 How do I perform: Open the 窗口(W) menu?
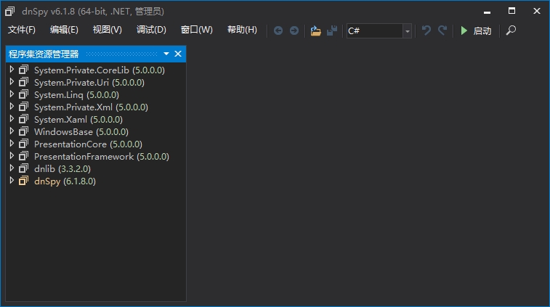pyautogui.click(x=196, y=30)
